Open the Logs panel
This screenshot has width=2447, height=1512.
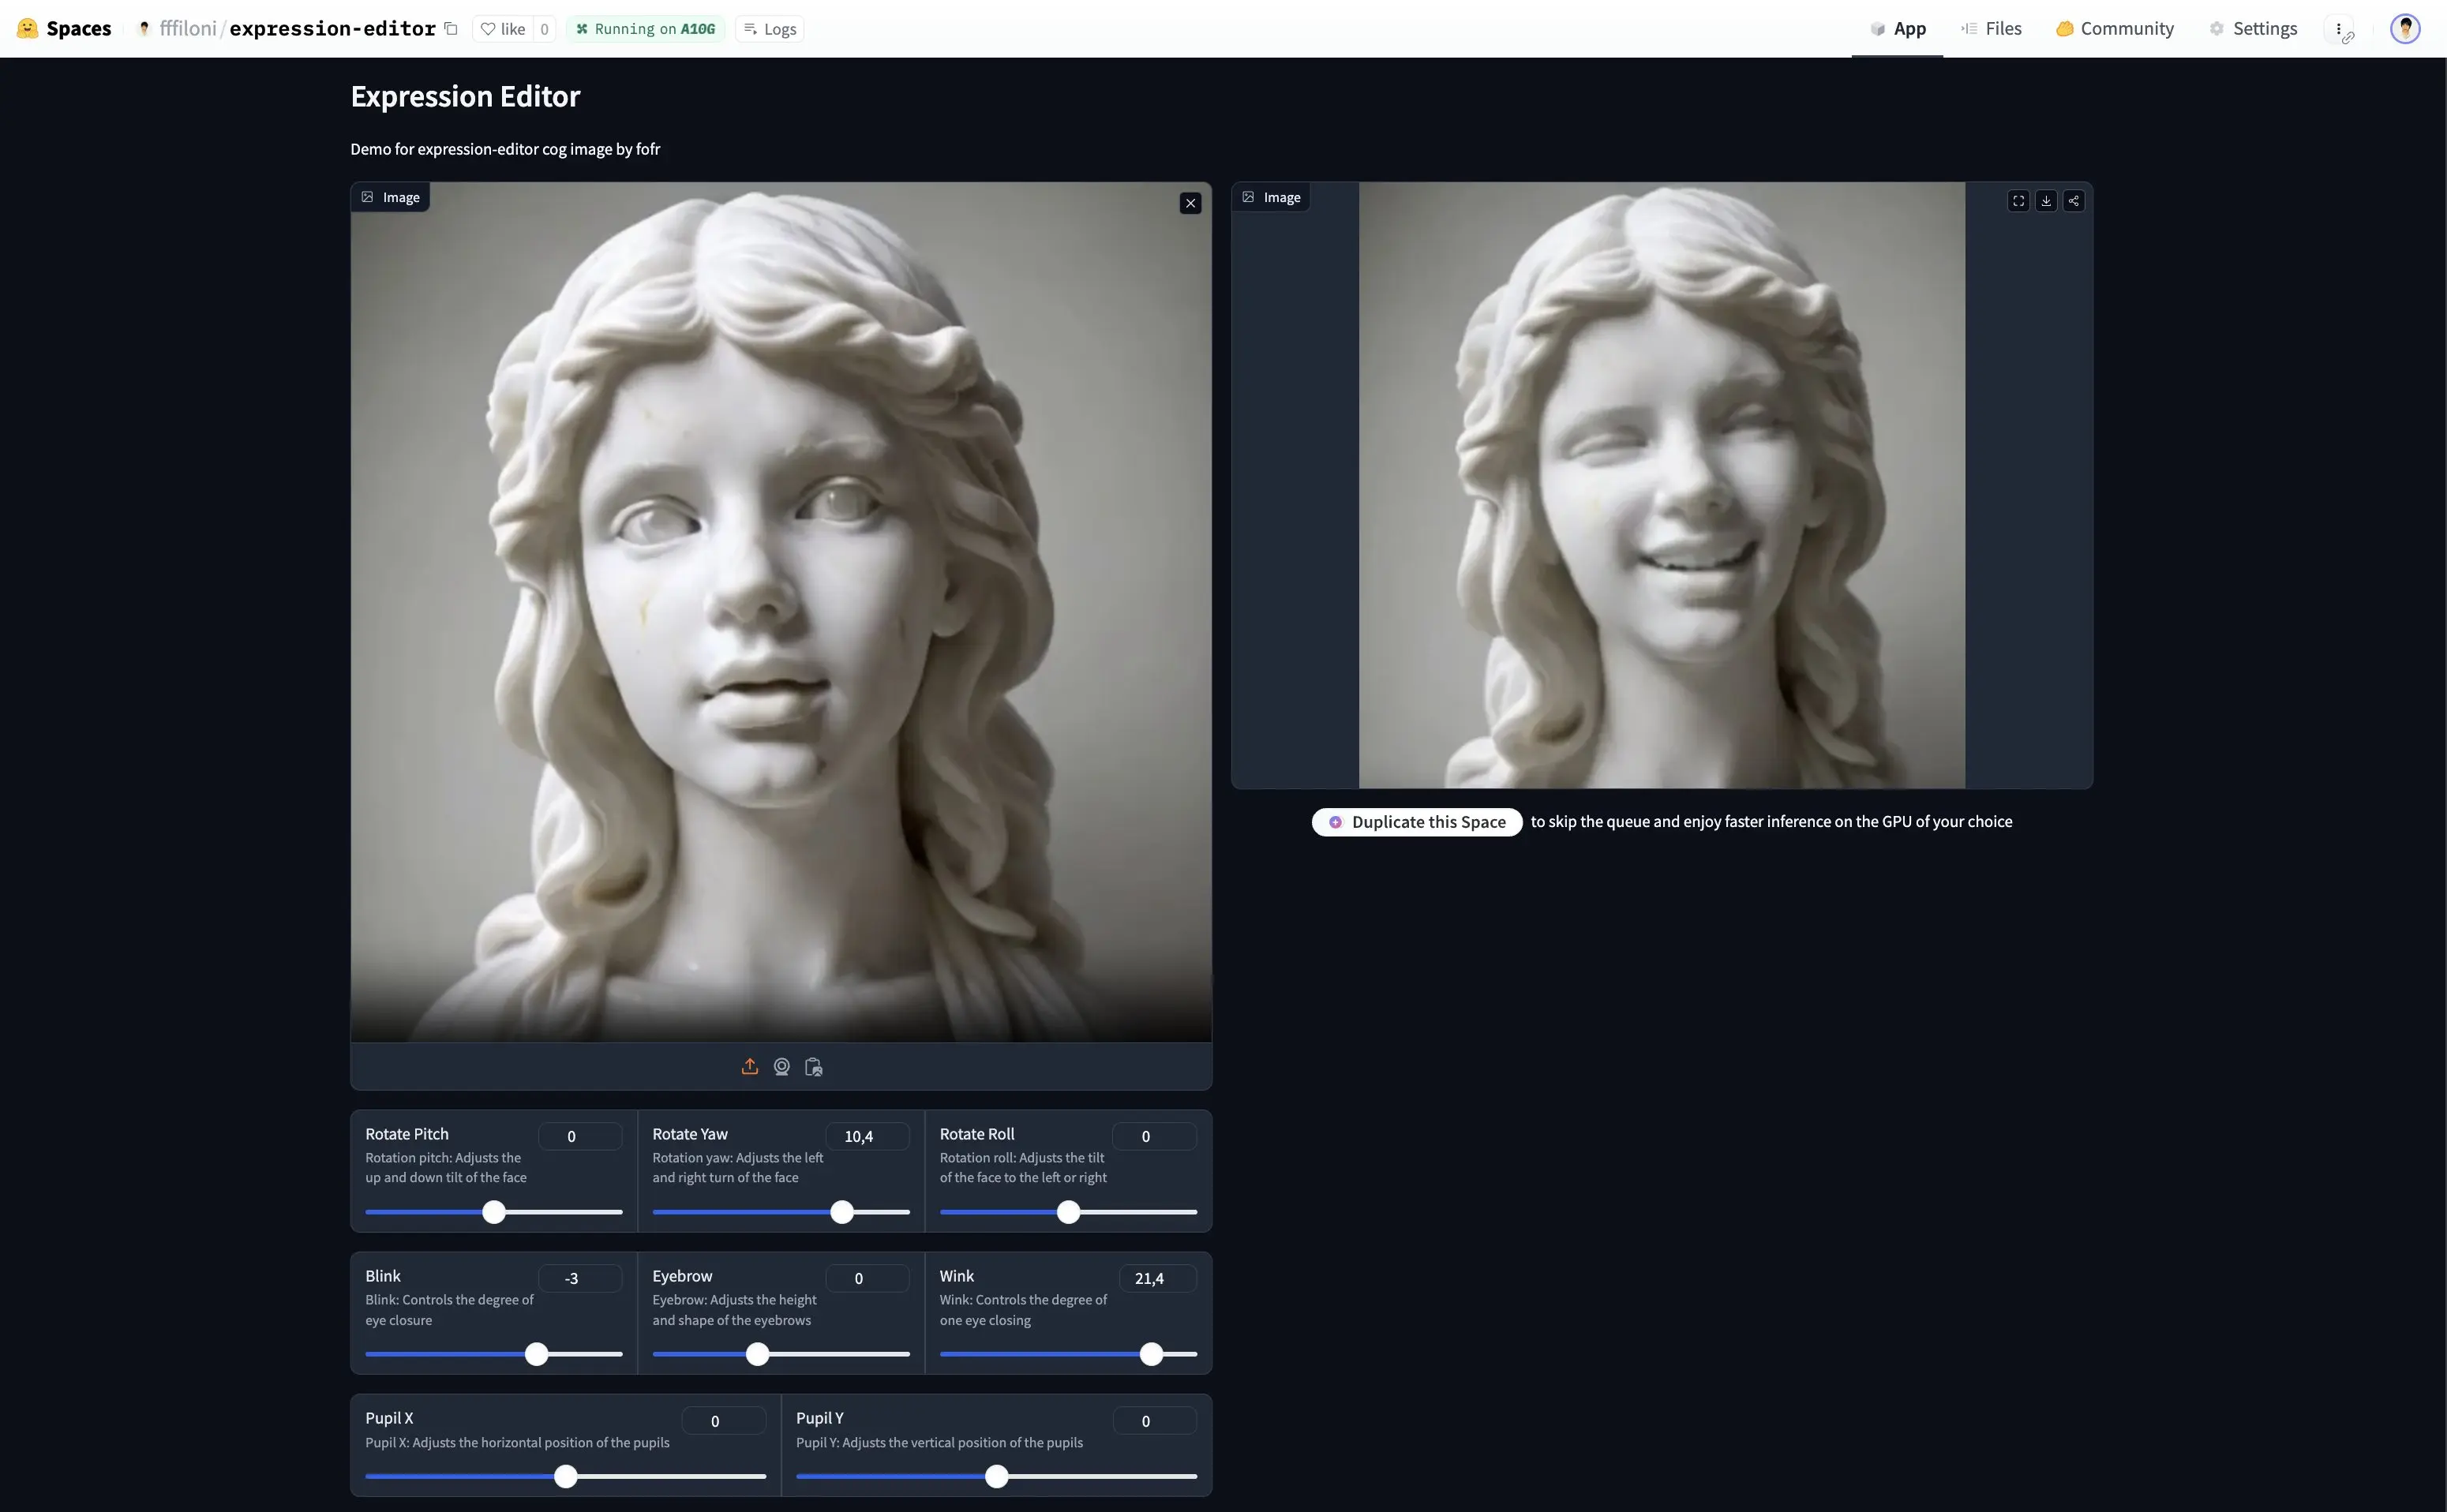pos(770,29)
